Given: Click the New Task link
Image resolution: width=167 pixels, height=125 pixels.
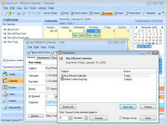Looking at the screenshot, I should (x=12, y=42).
